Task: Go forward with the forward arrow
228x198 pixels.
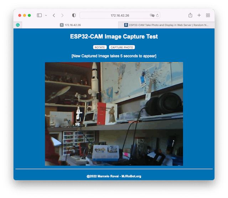Action: click(62, 15)
